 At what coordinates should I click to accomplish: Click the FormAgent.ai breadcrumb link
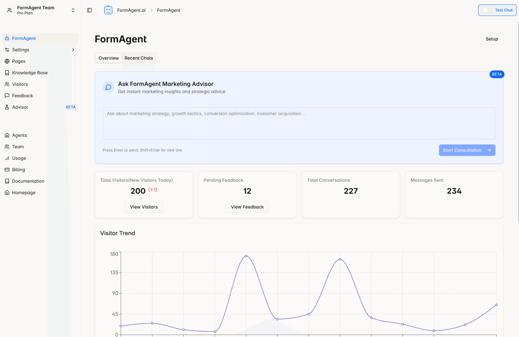(131, 10)
